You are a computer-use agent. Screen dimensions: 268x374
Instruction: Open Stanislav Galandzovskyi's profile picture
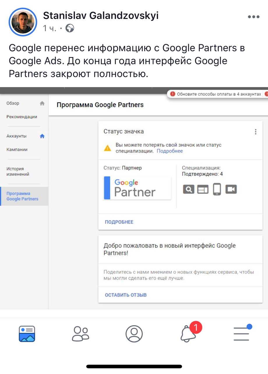(23, 22)
